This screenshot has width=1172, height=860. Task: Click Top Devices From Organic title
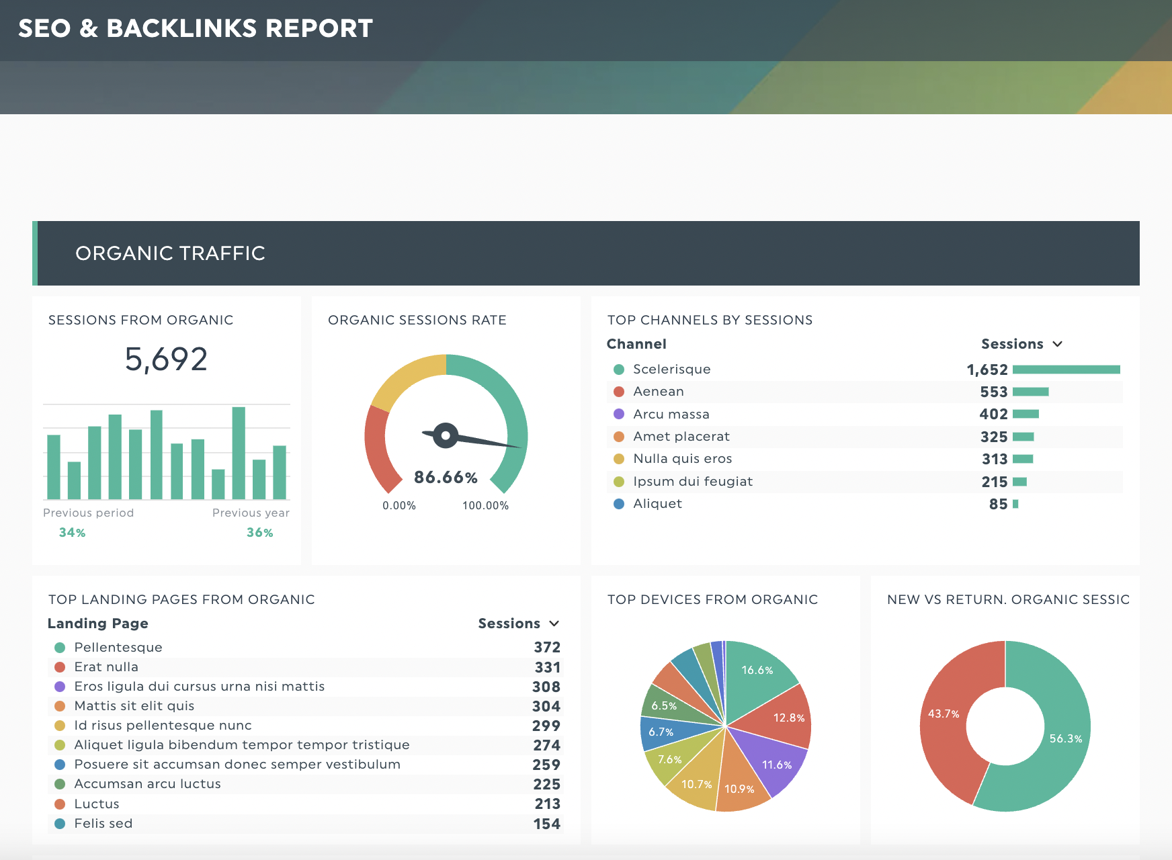click(x=713, y=599)
